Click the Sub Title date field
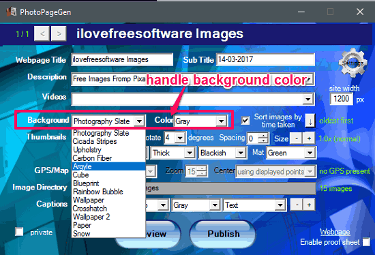 [265, 59]
